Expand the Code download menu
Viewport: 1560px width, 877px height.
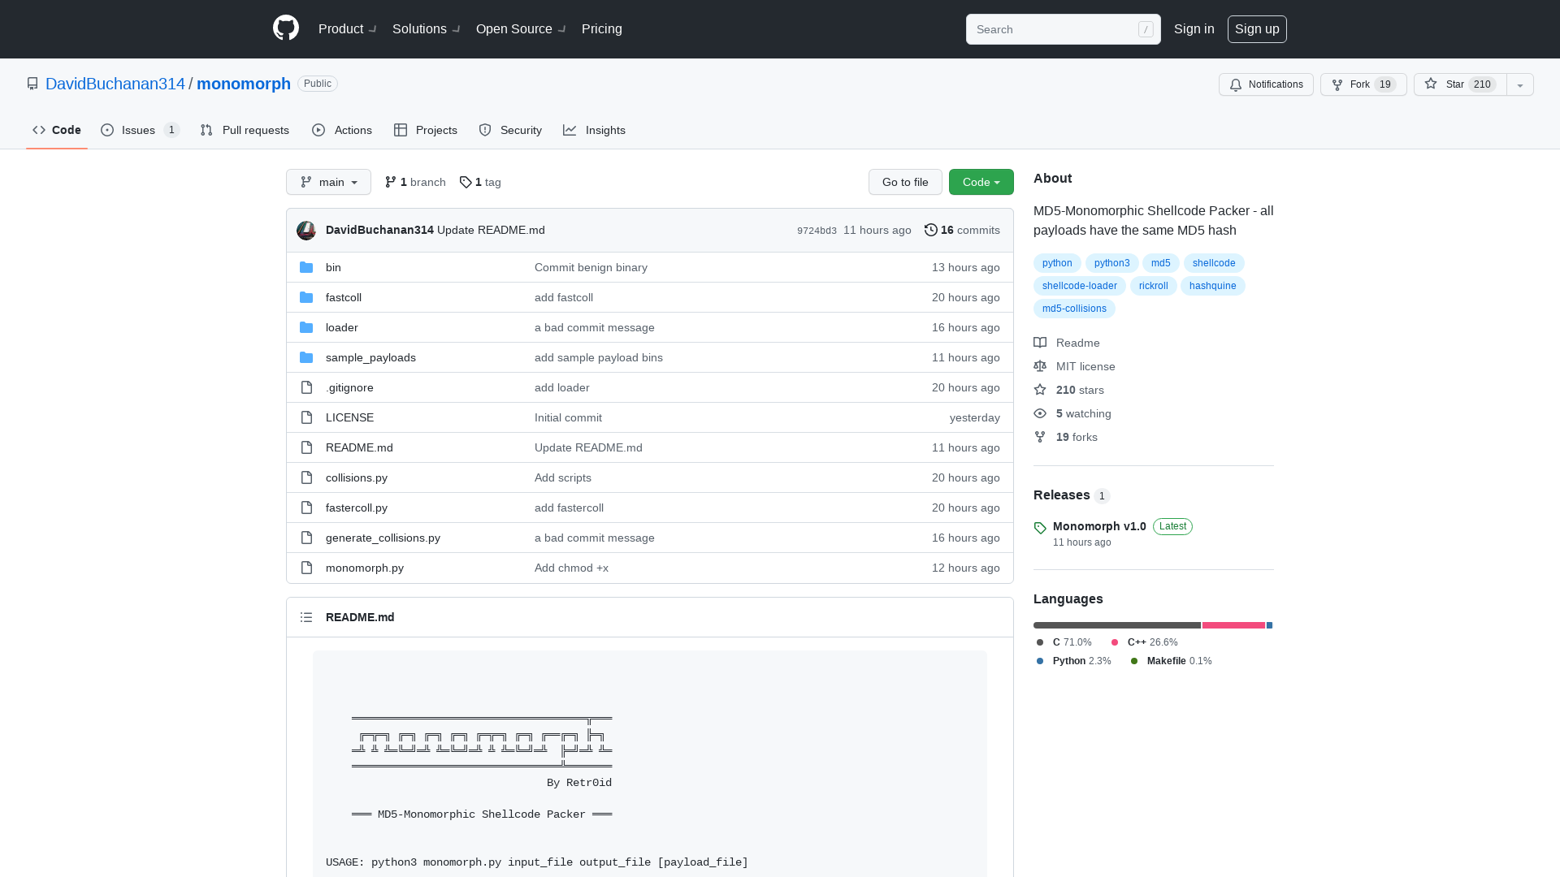tap(981, 182)
